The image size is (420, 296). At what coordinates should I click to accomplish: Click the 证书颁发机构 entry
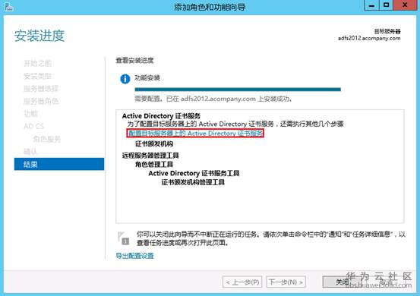[154, 143]
